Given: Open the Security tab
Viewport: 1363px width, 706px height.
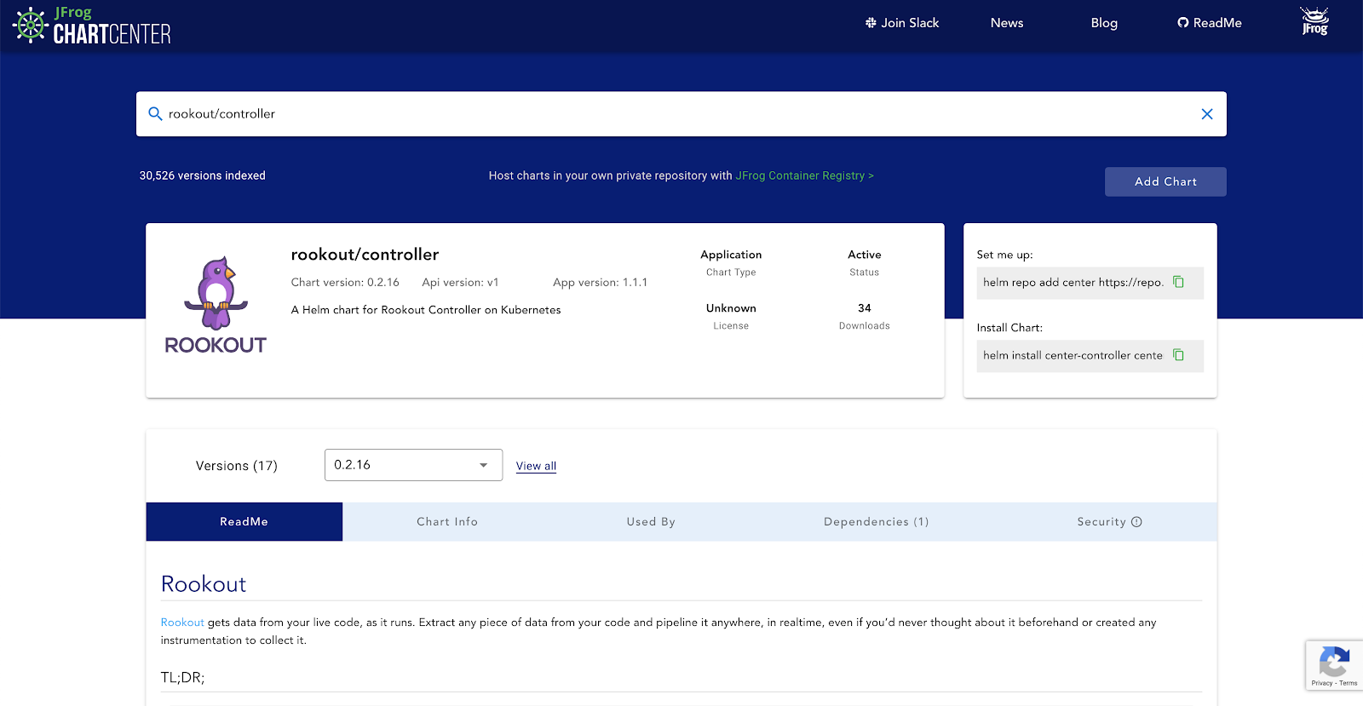Looking at the screenshot, I should 1109,522.
